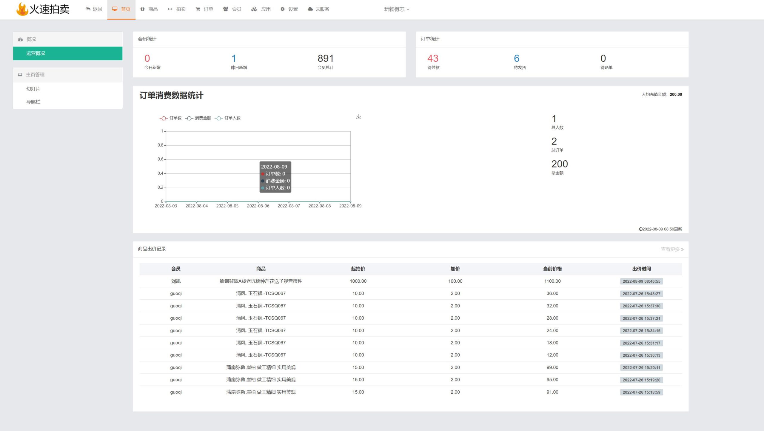Screen dimensions: 764x431
Task: Click the 商品 gift icon
Action: (x=143, y=9)
